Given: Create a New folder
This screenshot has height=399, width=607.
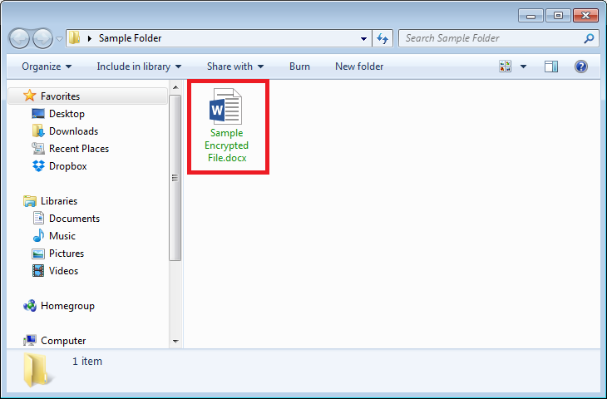Looking at the screenshot, I should click(359, 66).
